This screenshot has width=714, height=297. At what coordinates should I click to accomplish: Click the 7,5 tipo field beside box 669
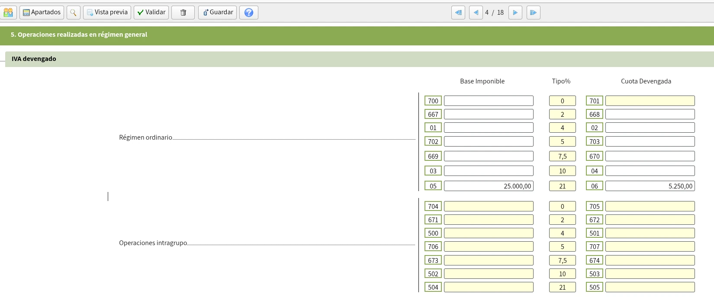(x=562, y=156)
